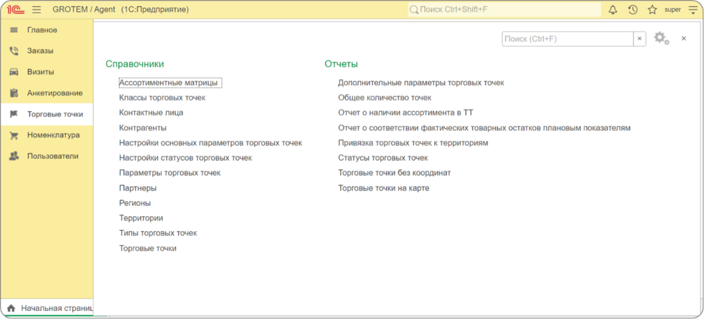Open the Заказы section
This screenshot has width=704, height=319.
(x=47, y=51)
